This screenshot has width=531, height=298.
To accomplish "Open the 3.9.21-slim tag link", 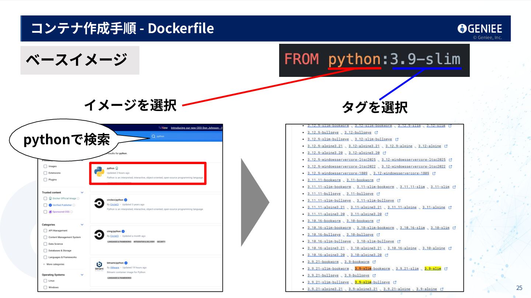I will pos(407,269).
